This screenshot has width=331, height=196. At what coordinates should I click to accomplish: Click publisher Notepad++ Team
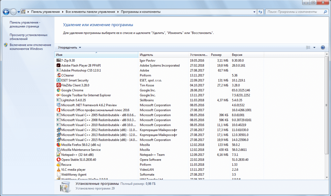[x=152, y=155]
